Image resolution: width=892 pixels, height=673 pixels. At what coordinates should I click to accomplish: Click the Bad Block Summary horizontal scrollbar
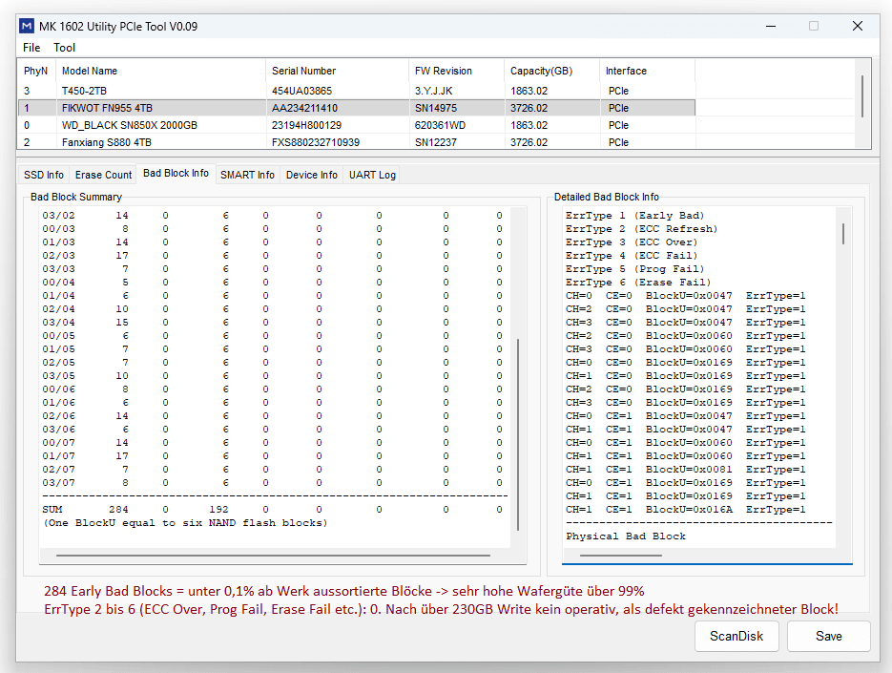pos(273,556)
